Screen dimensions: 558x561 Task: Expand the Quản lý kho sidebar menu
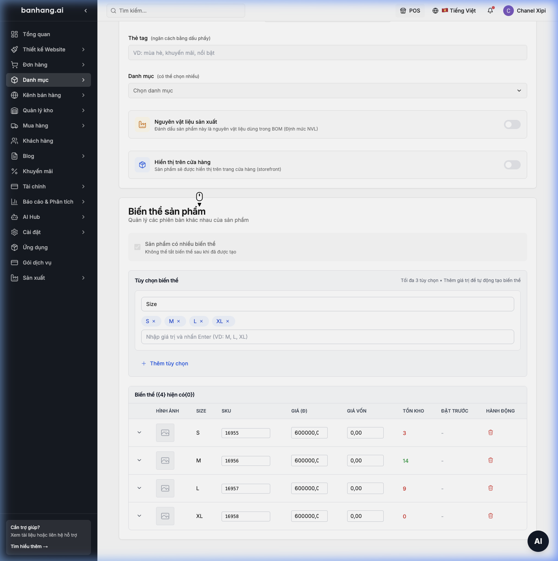pyautogui.click(x=48, y=110)
